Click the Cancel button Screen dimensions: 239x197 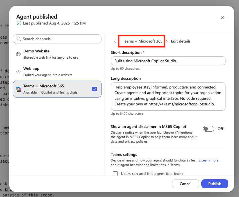(186, 184)
